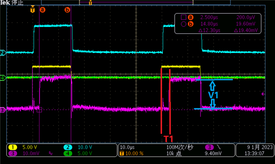Click the 10.0µs timebase readout
The height and width of the screenshot is (164, 275).
(127, 147)
